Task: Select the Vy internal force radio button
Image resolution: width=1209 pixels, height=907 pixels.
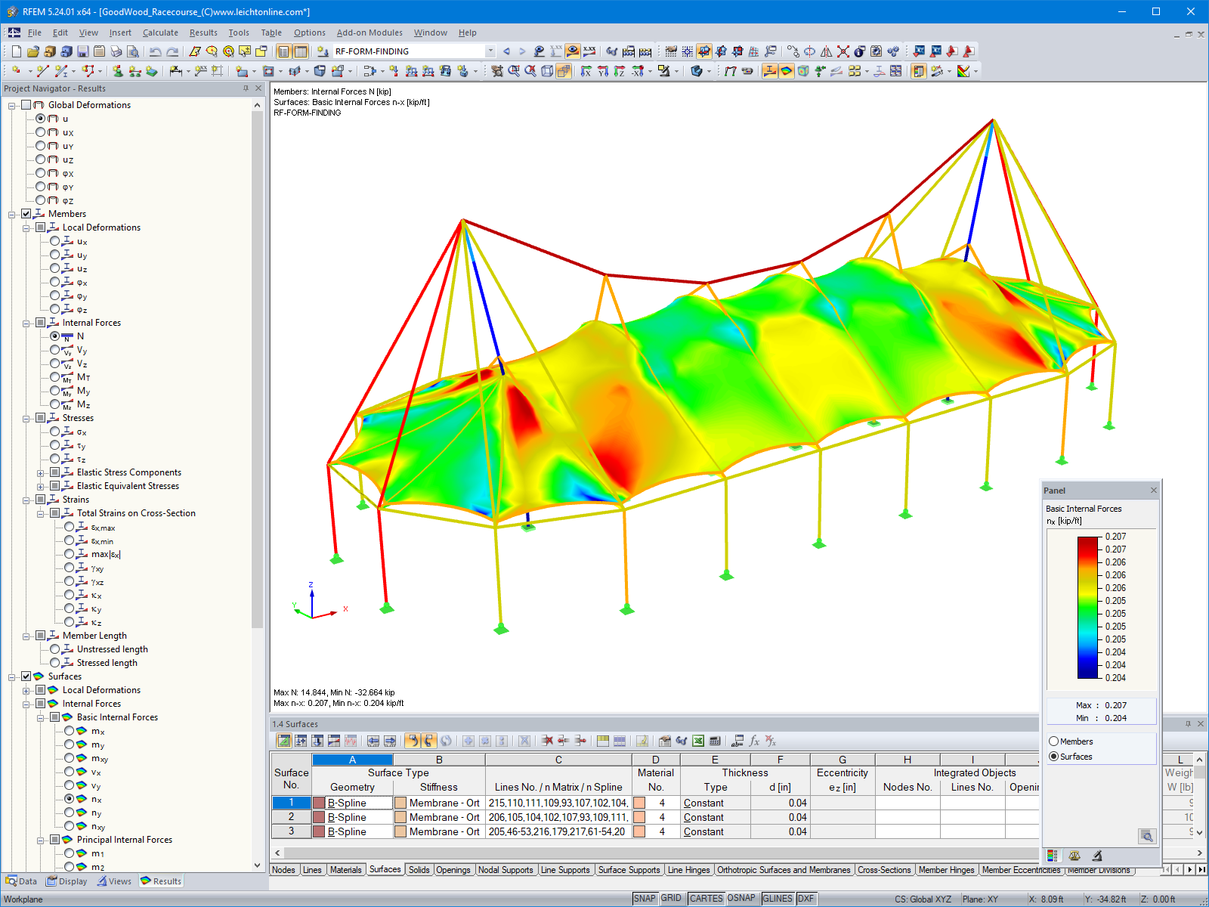Action: click(55, 350)
